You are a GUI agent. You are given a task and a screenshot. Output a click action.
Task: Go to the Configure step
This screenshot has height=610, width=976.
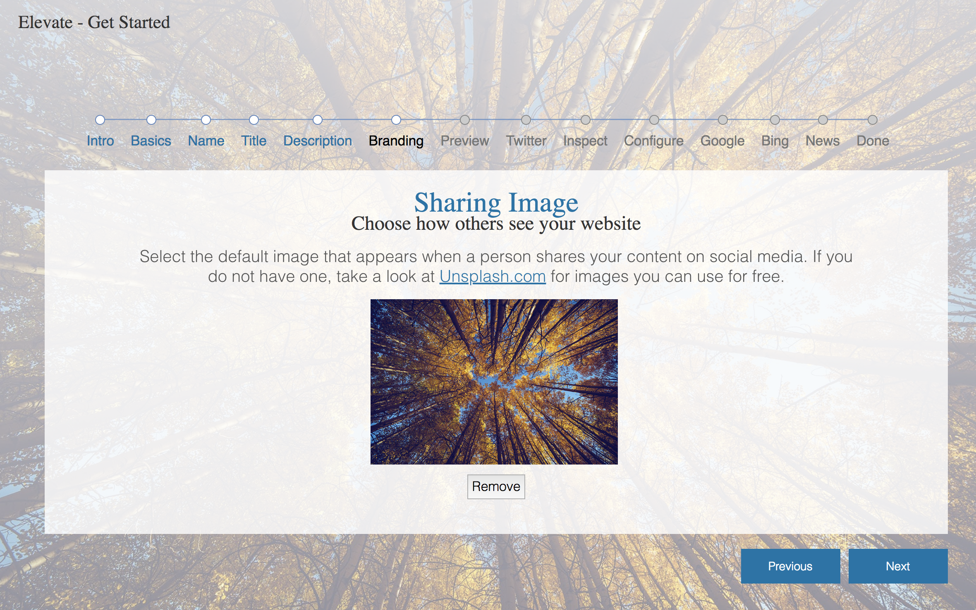click(654, 141)
